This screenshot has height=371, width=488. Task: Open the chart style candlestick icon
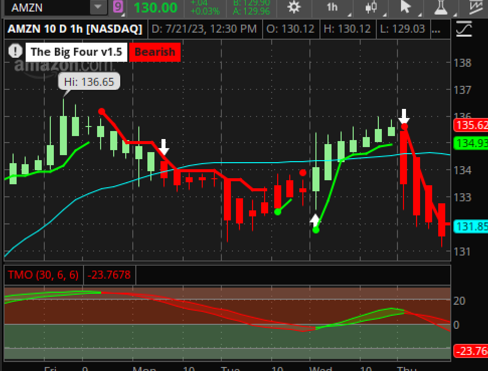tap(371, 8)
